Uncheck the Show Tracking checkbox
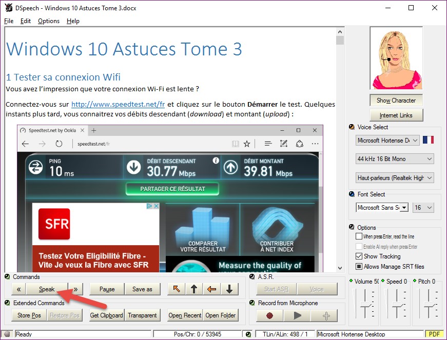Image resolution: width=447 pixels, height=340 pixels. pos(359,256)
